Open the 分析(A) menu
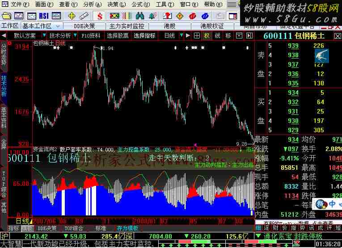This screenshot has width=342, height=248. pyautogui.click(x=93, y=4)
